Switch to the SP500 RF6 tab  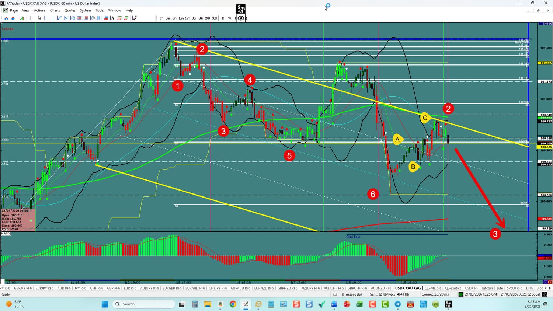pyautogui.click(x=514, y=288)
